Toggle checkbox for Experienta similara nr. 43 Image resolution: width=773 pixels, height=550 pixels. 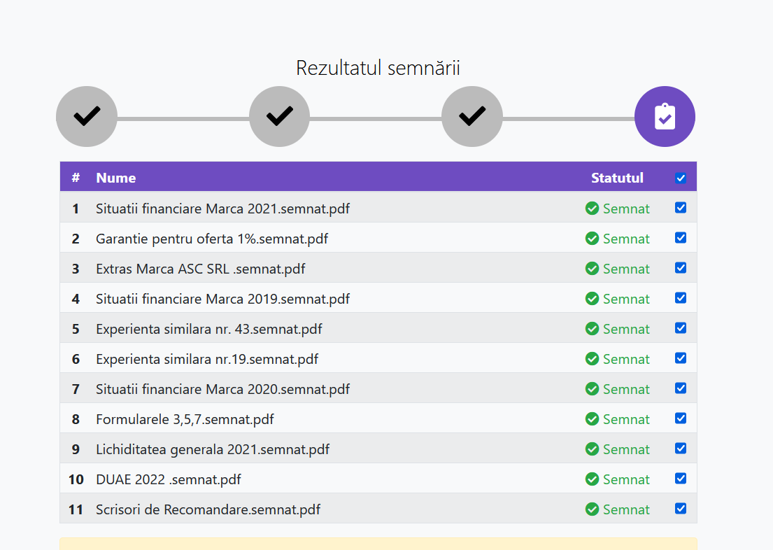click(681, 328)
